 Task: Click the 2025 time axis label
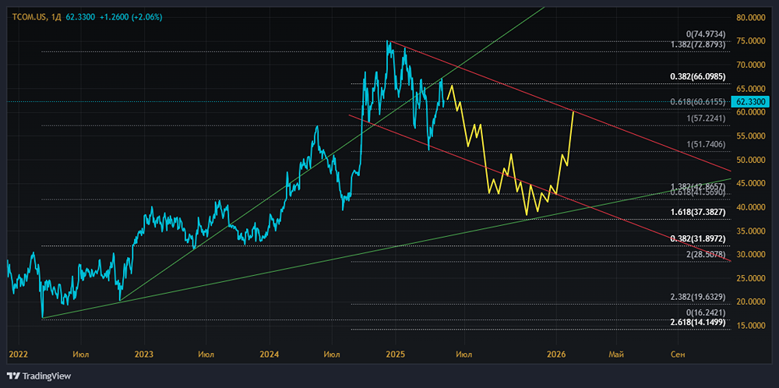click(x=396, y=354)
